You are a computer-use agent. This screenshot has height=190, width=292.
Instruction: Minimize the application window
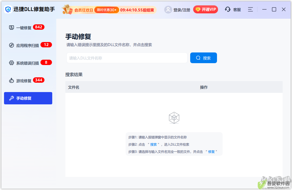[264, 9]
